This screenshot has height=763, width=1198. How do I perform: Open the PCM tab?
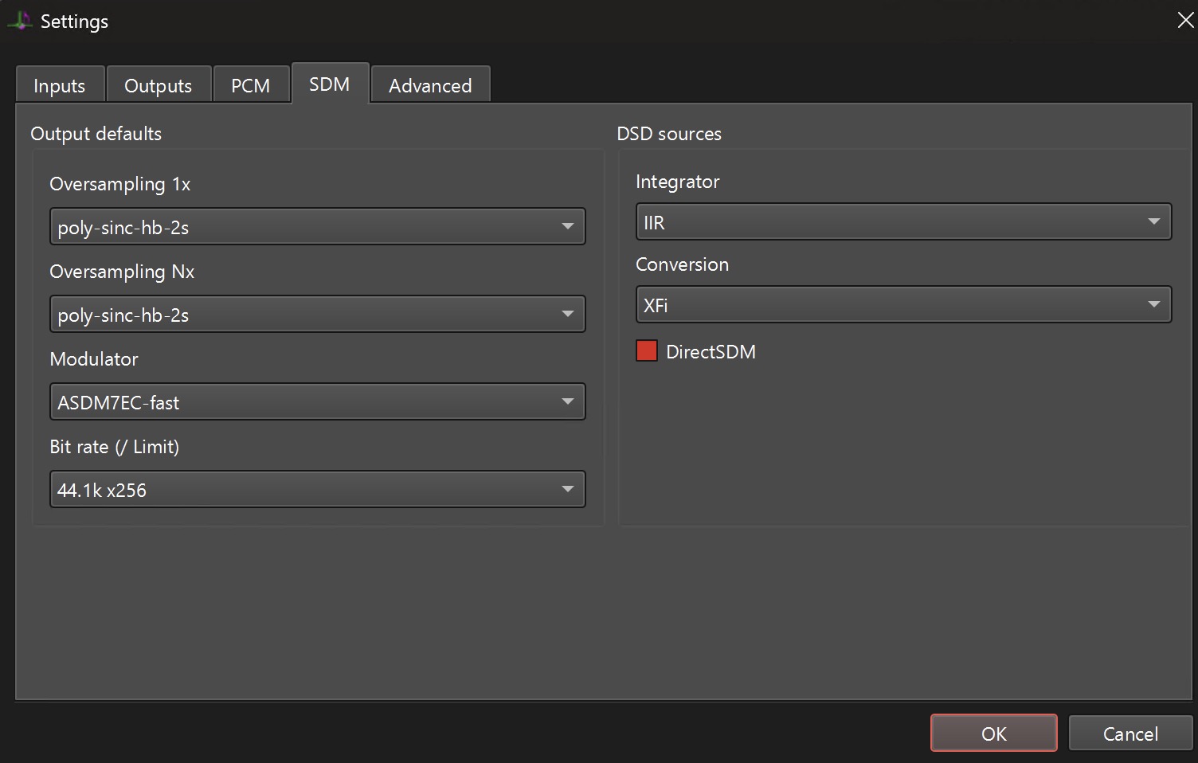coord(251,84)
